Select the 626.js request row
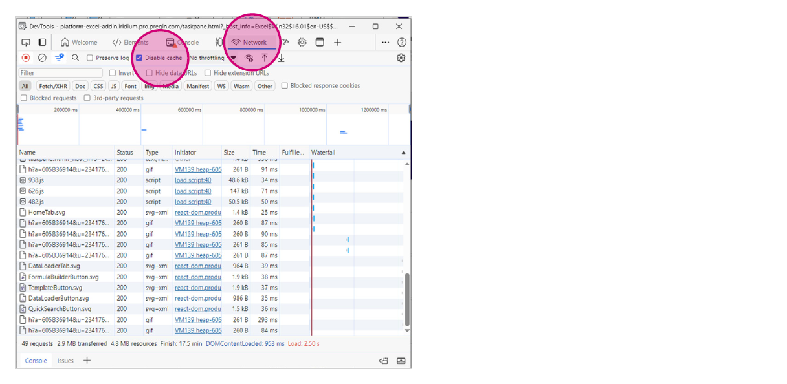This screenshot has width=787, height=384. pyautogui.click(x=210, y=191)
